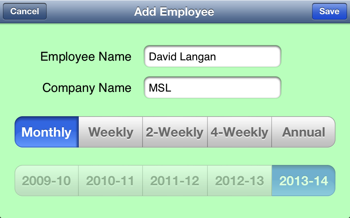The width and height of the screenshot is (350, 218).
Task: Click the Company Name label
Action: (x=87, y=88)
